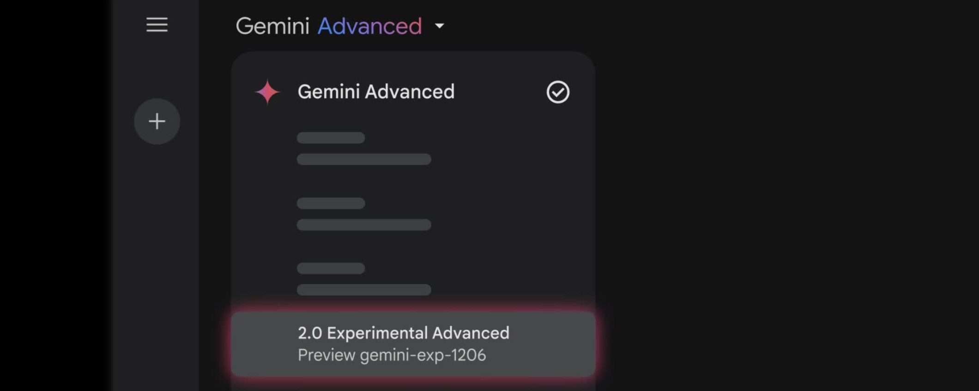The image size is (979, 391).
Task: Select third placeholder model's short title bar
Action: (x=331, y=268)
